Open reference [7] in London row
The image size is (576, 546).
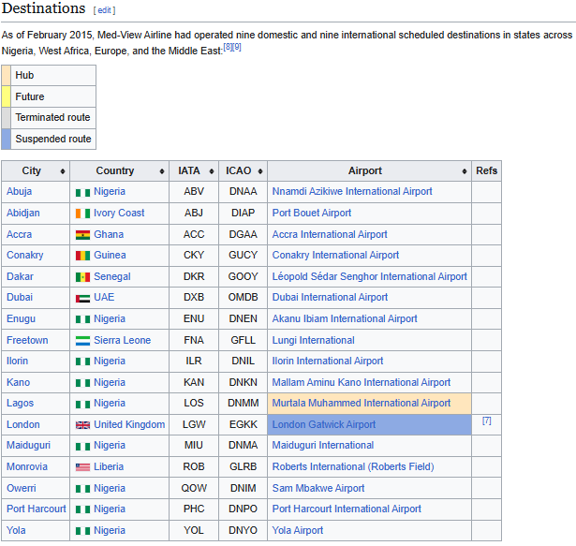(x=486, y=421)
